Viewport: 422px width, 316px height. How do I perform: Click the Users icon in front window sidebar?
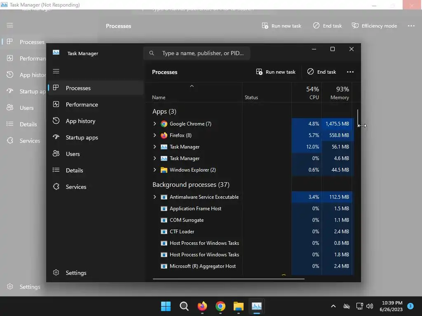click(56, 153)
